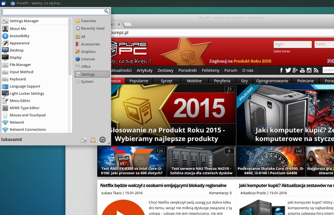Launch File Manager settings
The image size is (334, 215).
pos(35,65)
